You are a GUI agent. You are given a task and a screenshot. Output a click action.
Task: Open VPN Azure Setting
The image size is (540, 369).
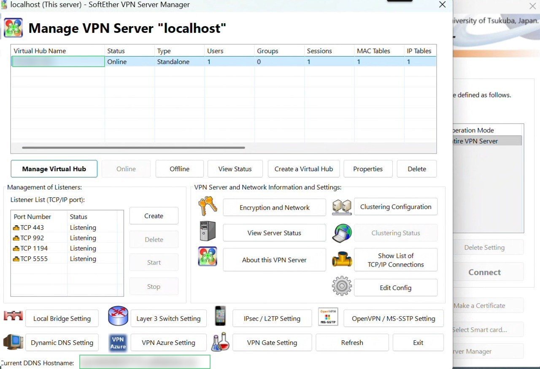tap(169, 342)
